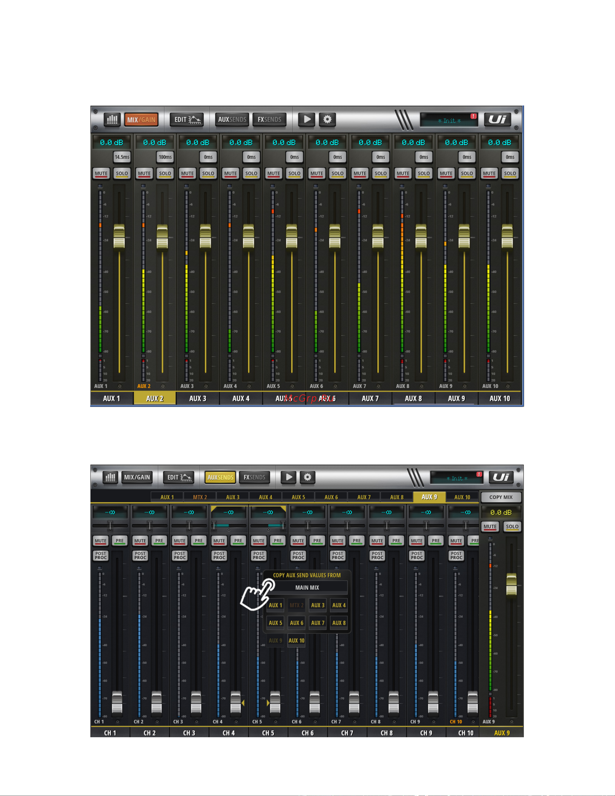Open EDIT view in bottom mixer

[179, 477]
